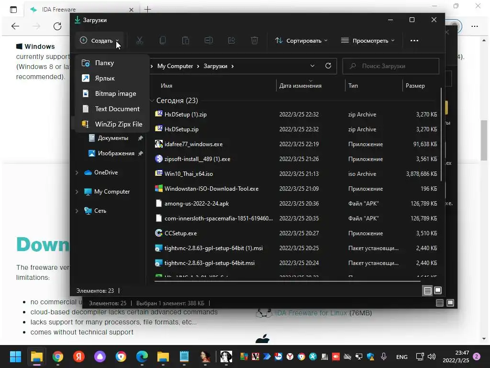Image resolution: width=490 pixels, height=368 pixels.
Task: Click the Copy icon in Explorer toolbar
Action: coord(163,40)
